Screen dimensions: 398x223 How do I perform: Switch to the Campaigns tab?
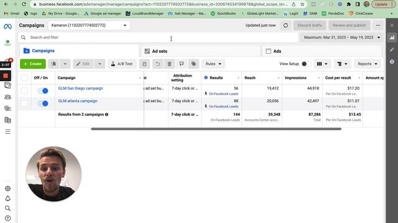[x=80, y=51]
